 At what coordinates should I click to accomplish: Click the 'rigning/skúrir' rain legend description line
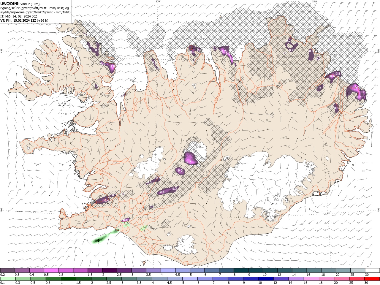(x=35, y=8)
